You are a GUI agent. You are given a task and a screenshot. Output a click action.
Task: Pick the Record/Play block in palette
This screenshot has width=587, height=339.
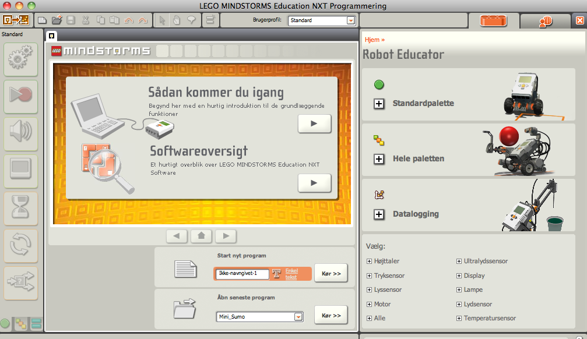coord(20,97)
